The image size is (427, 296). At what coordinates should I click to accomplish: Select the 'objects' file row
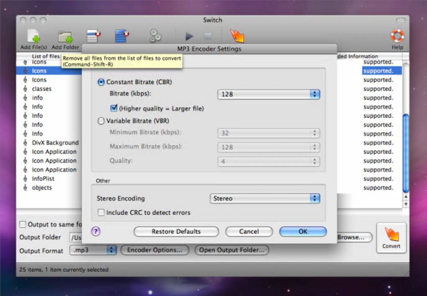[x=49, y=188]
